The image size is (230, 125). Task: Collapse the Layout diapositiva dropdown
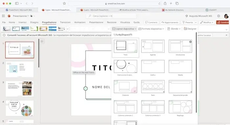125,29
